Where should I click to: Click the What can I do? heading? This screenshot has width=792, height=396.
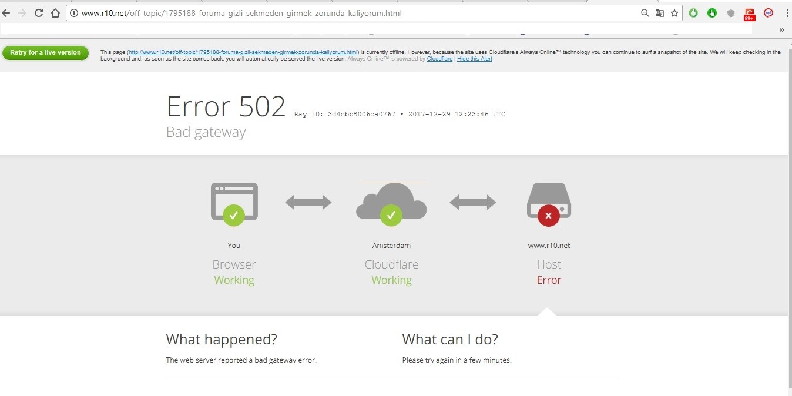pyautogui.click(x=450, y=339)
